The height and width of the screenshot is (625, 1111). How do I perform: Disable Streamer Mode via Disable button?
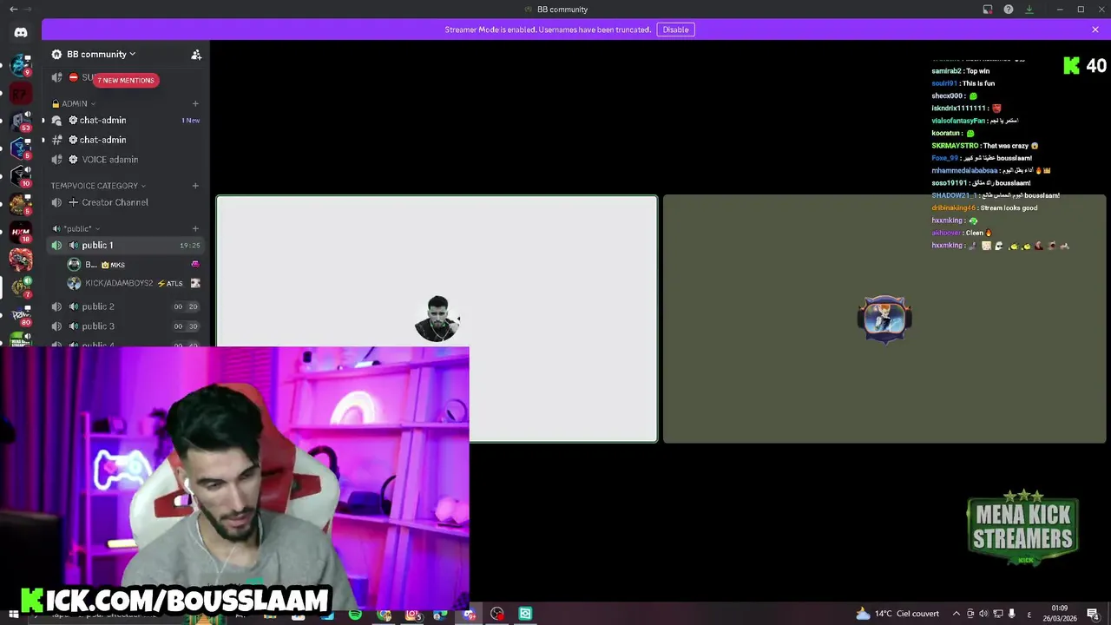tap(675, 30)
